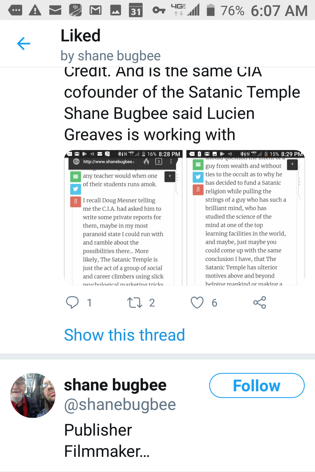The image size is (315, 472).
Task: Follow shane bugbee
Action: (257, 385)
